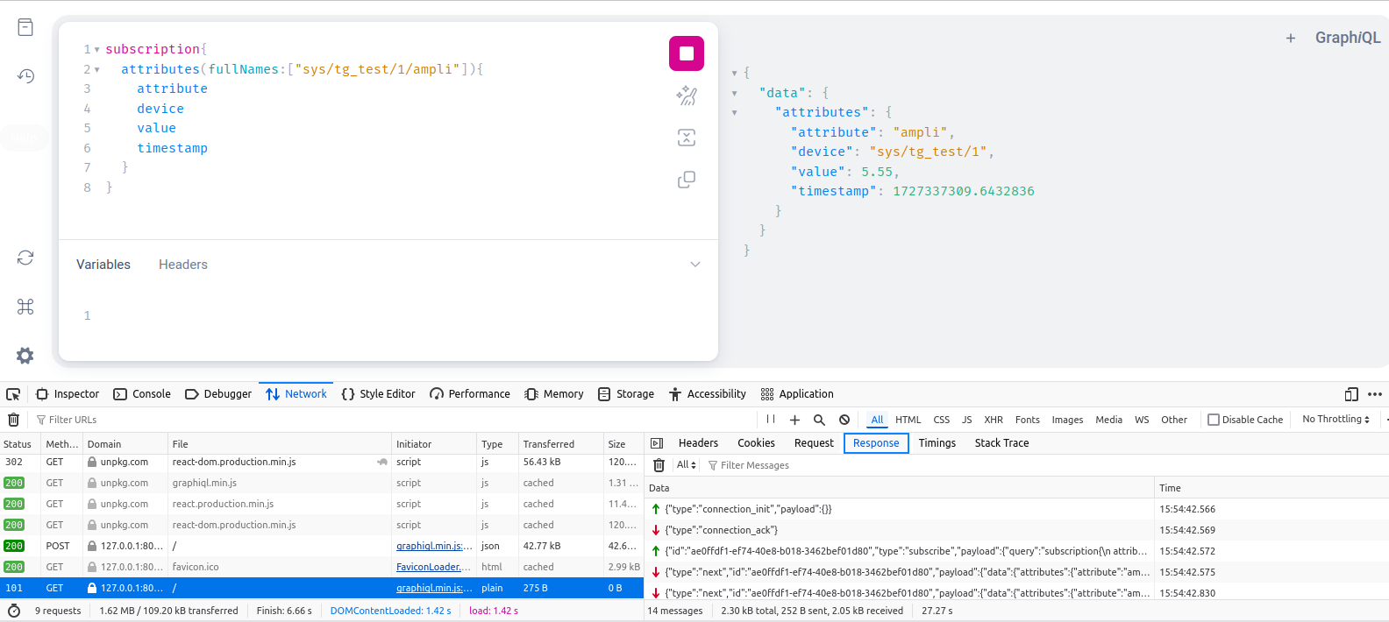The width and height of the screenshot is (1389, 622).
Task: Click the merge fragments icon
Action: 686,138
